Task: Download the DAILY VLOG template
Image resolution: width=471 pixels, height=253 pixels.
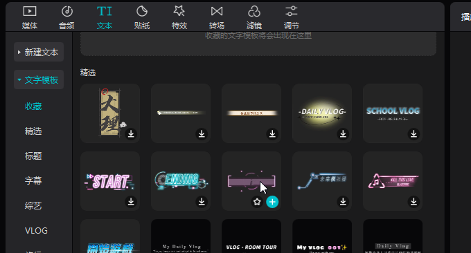Action: pos(343,133)
